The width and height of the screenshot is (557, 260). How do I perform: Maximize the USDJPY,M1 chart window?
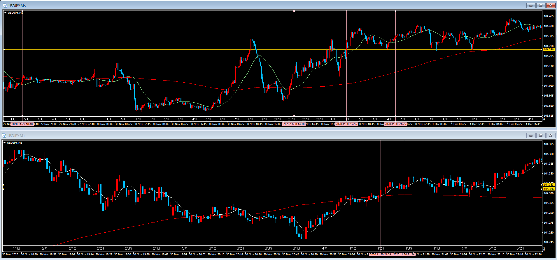(541, 136)
